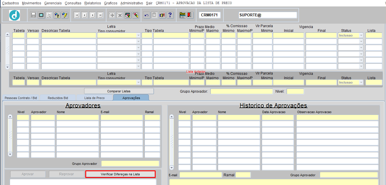Click the SUPORTE@ user field

click(x=268, y=15)
